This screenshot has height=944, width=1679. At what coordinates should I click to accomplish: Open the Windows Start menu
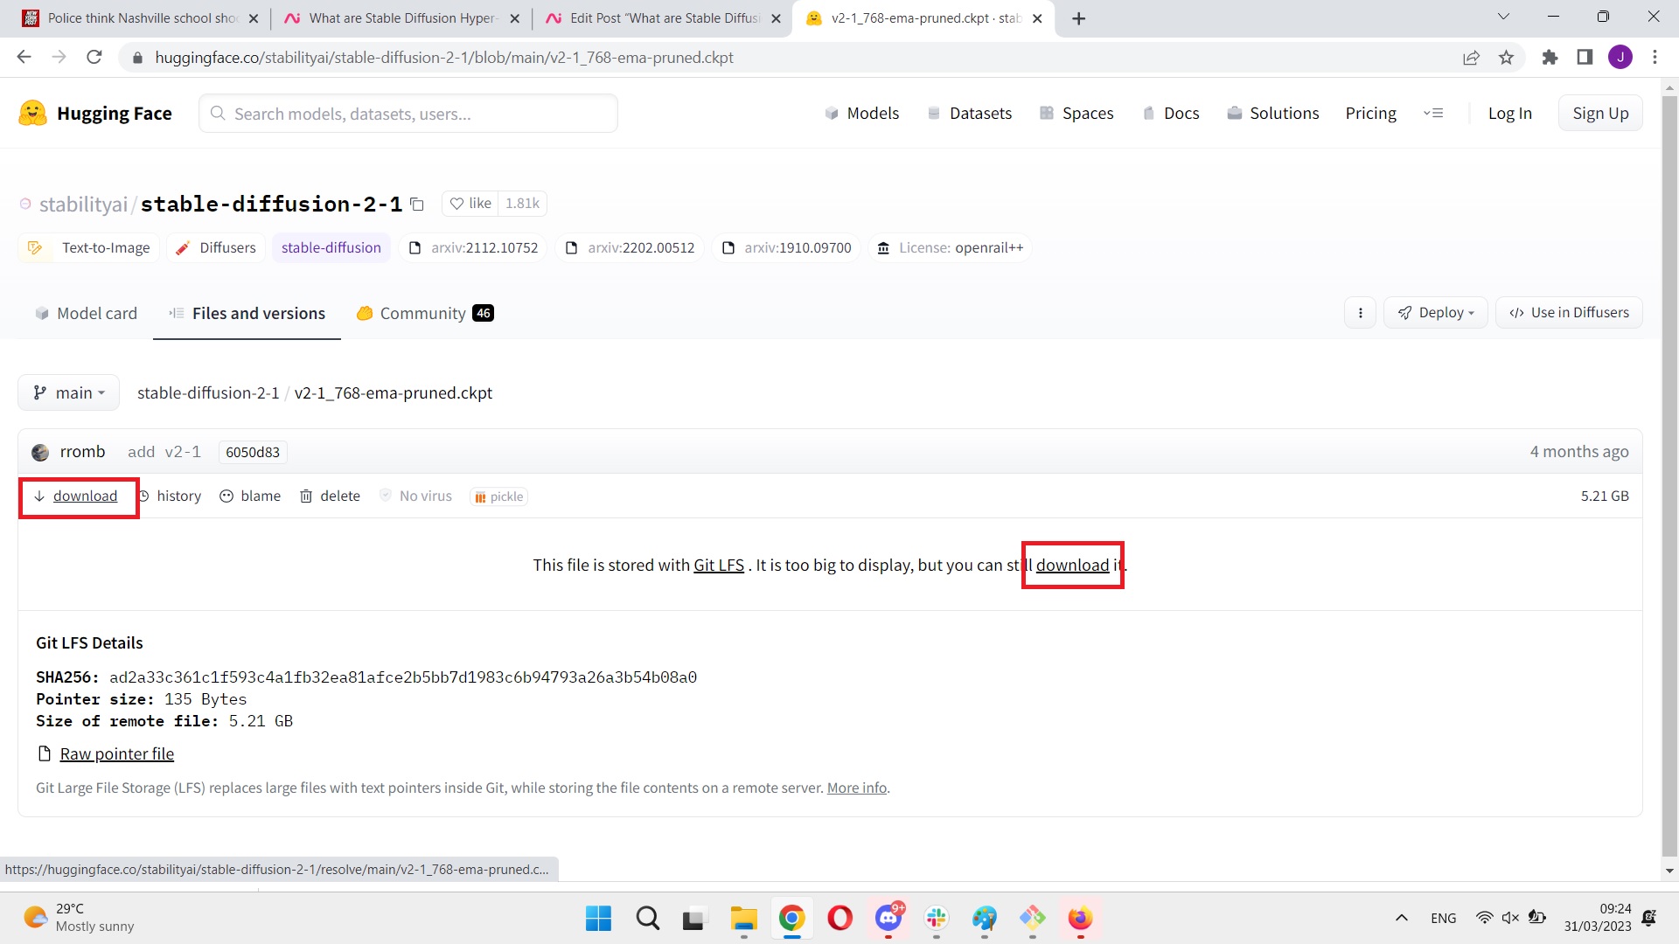[x=598, y=919]
